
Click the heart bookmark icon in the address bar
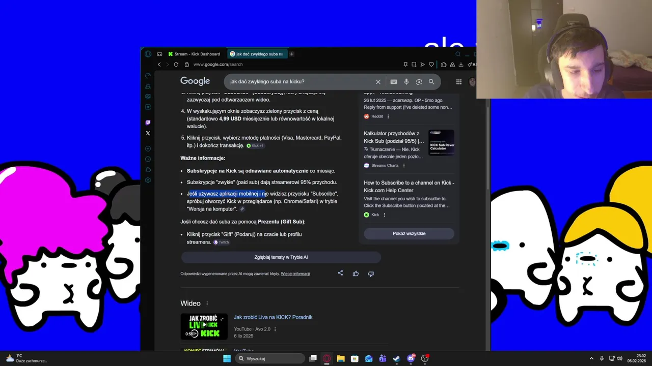click(431, 65)
